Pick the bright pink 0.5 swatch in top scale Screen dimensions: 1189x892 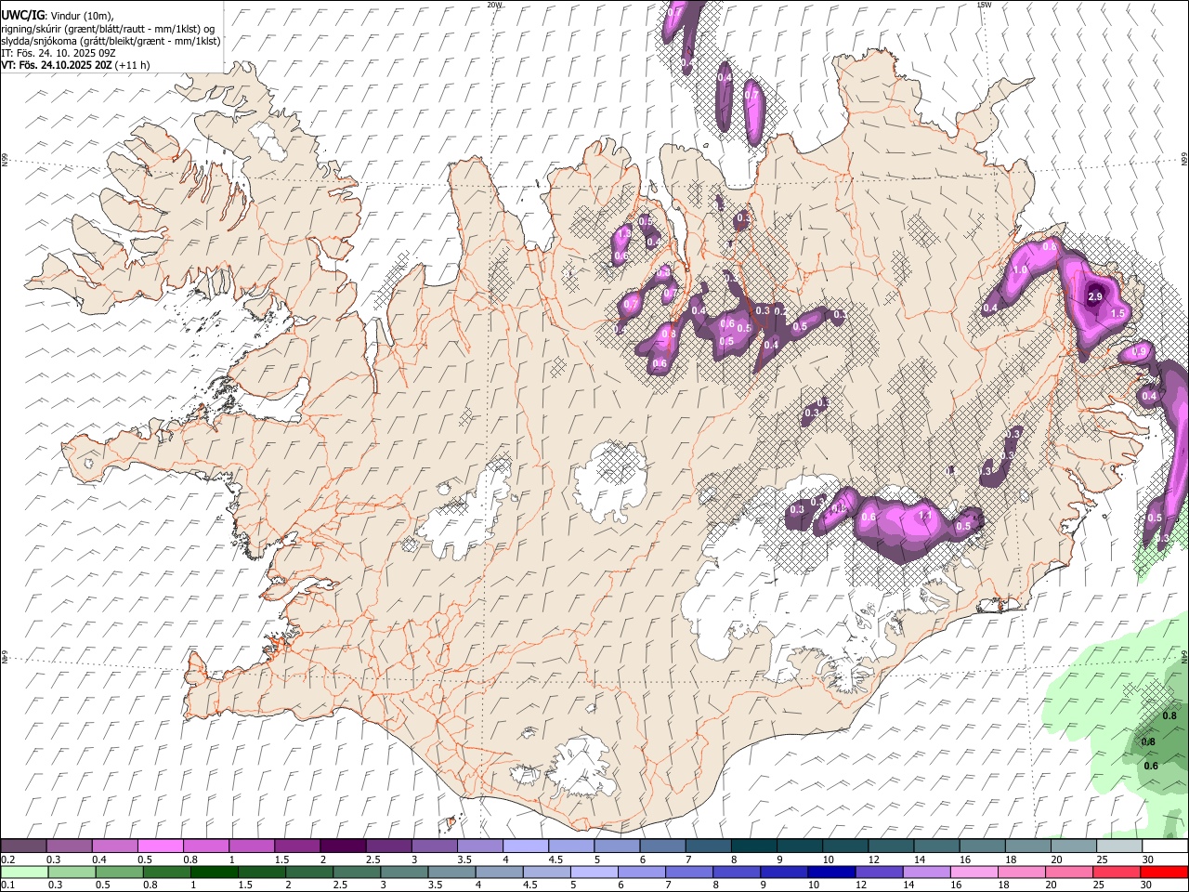(x=160, y=846)
